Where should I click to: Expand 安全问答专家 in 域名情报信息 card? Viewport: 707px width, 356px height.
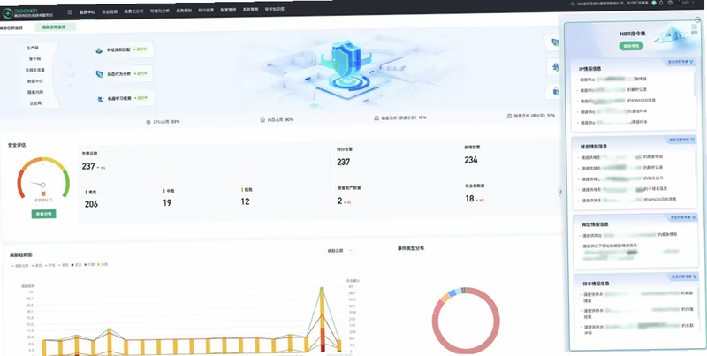point(681,140)
